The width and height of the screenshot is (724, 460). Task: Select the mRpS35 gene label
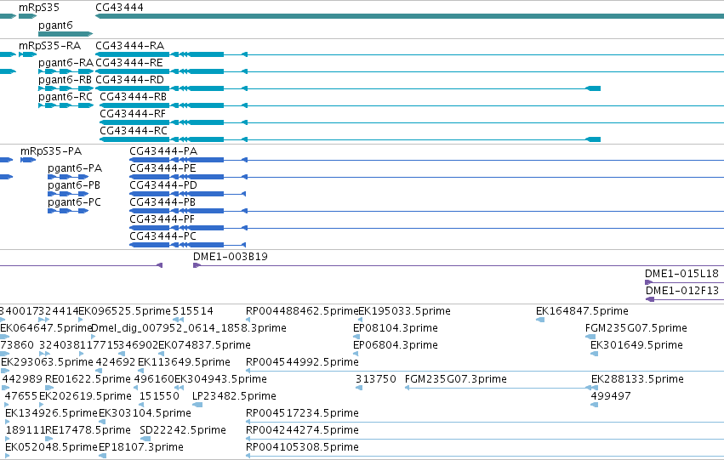point(39,8)
